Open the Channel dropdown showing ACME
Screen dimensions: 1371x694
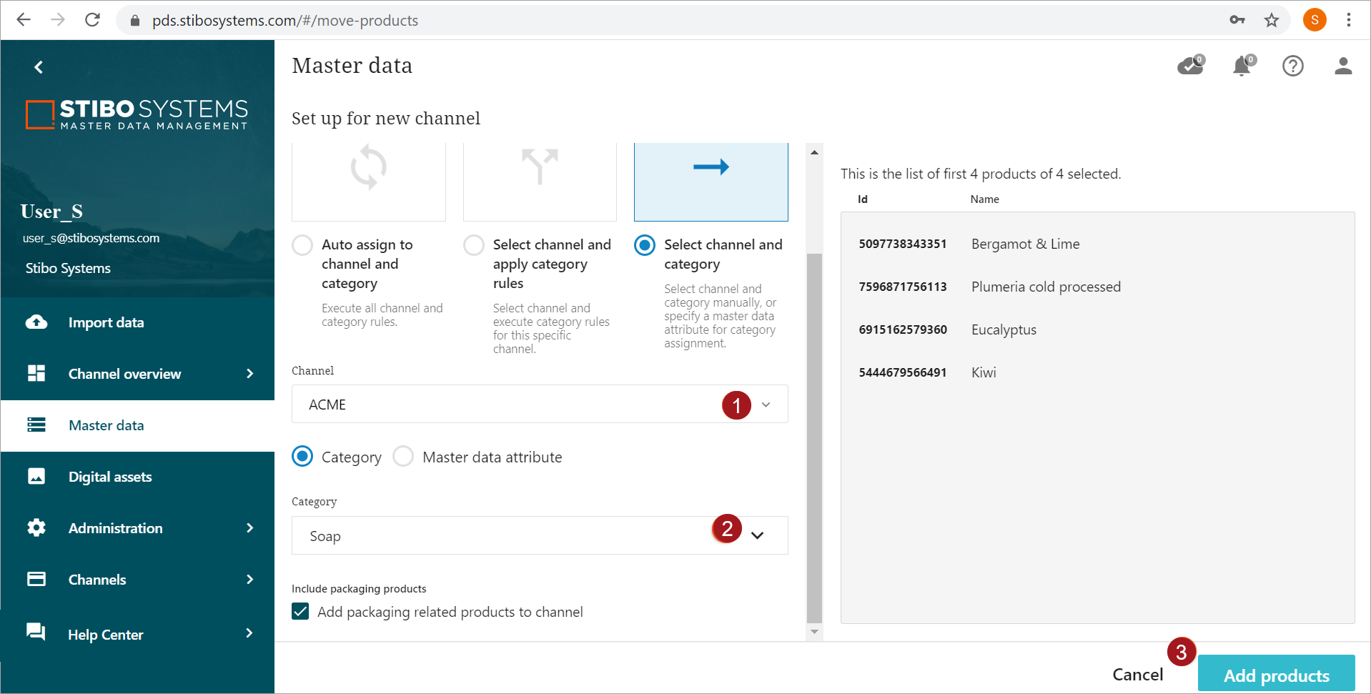(x=766, y=405)
